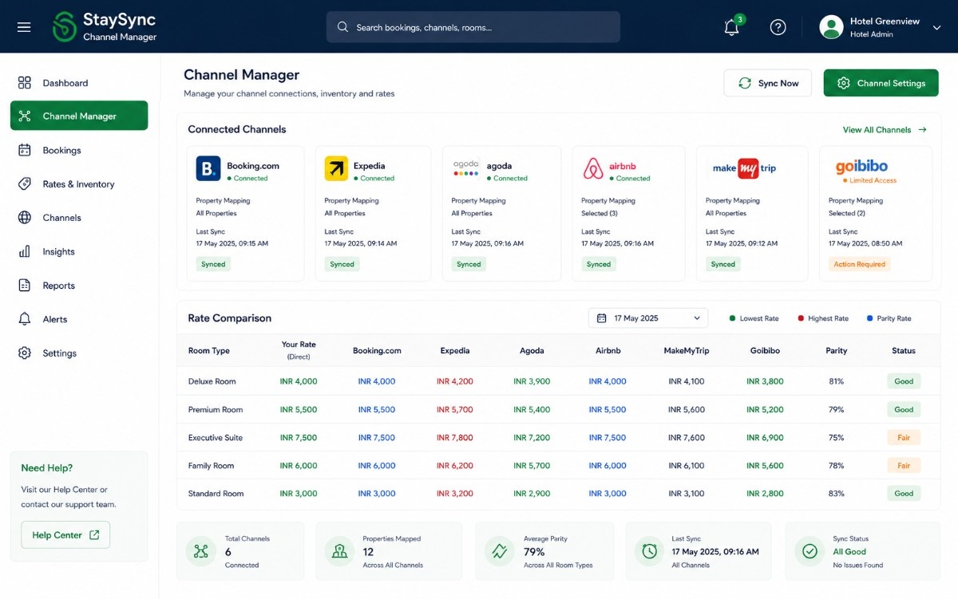Click the Parity column header
This screenshot has width=958, height=599.
tap(837, 350)
